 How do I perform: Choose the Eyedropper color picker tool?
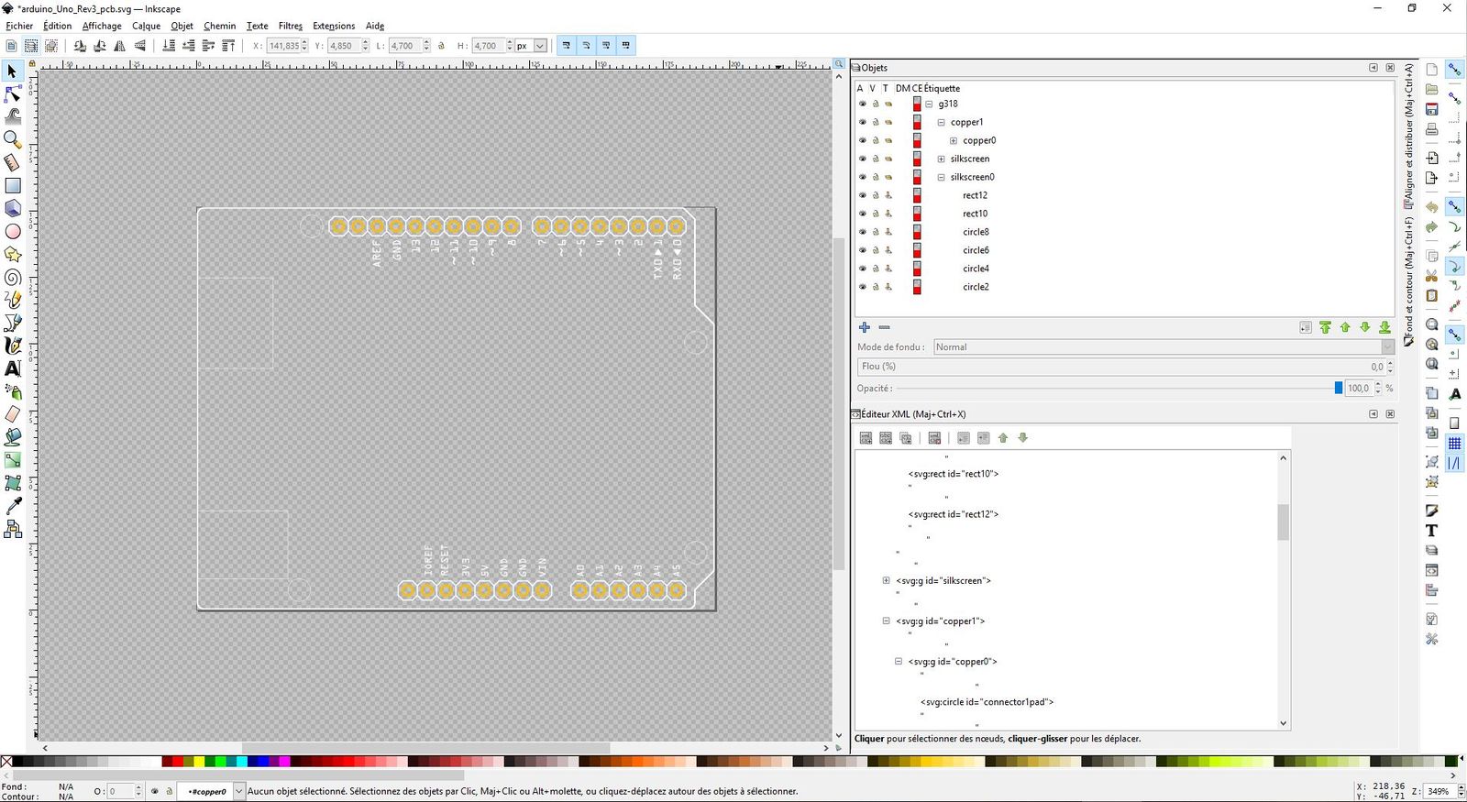(13, 506)
